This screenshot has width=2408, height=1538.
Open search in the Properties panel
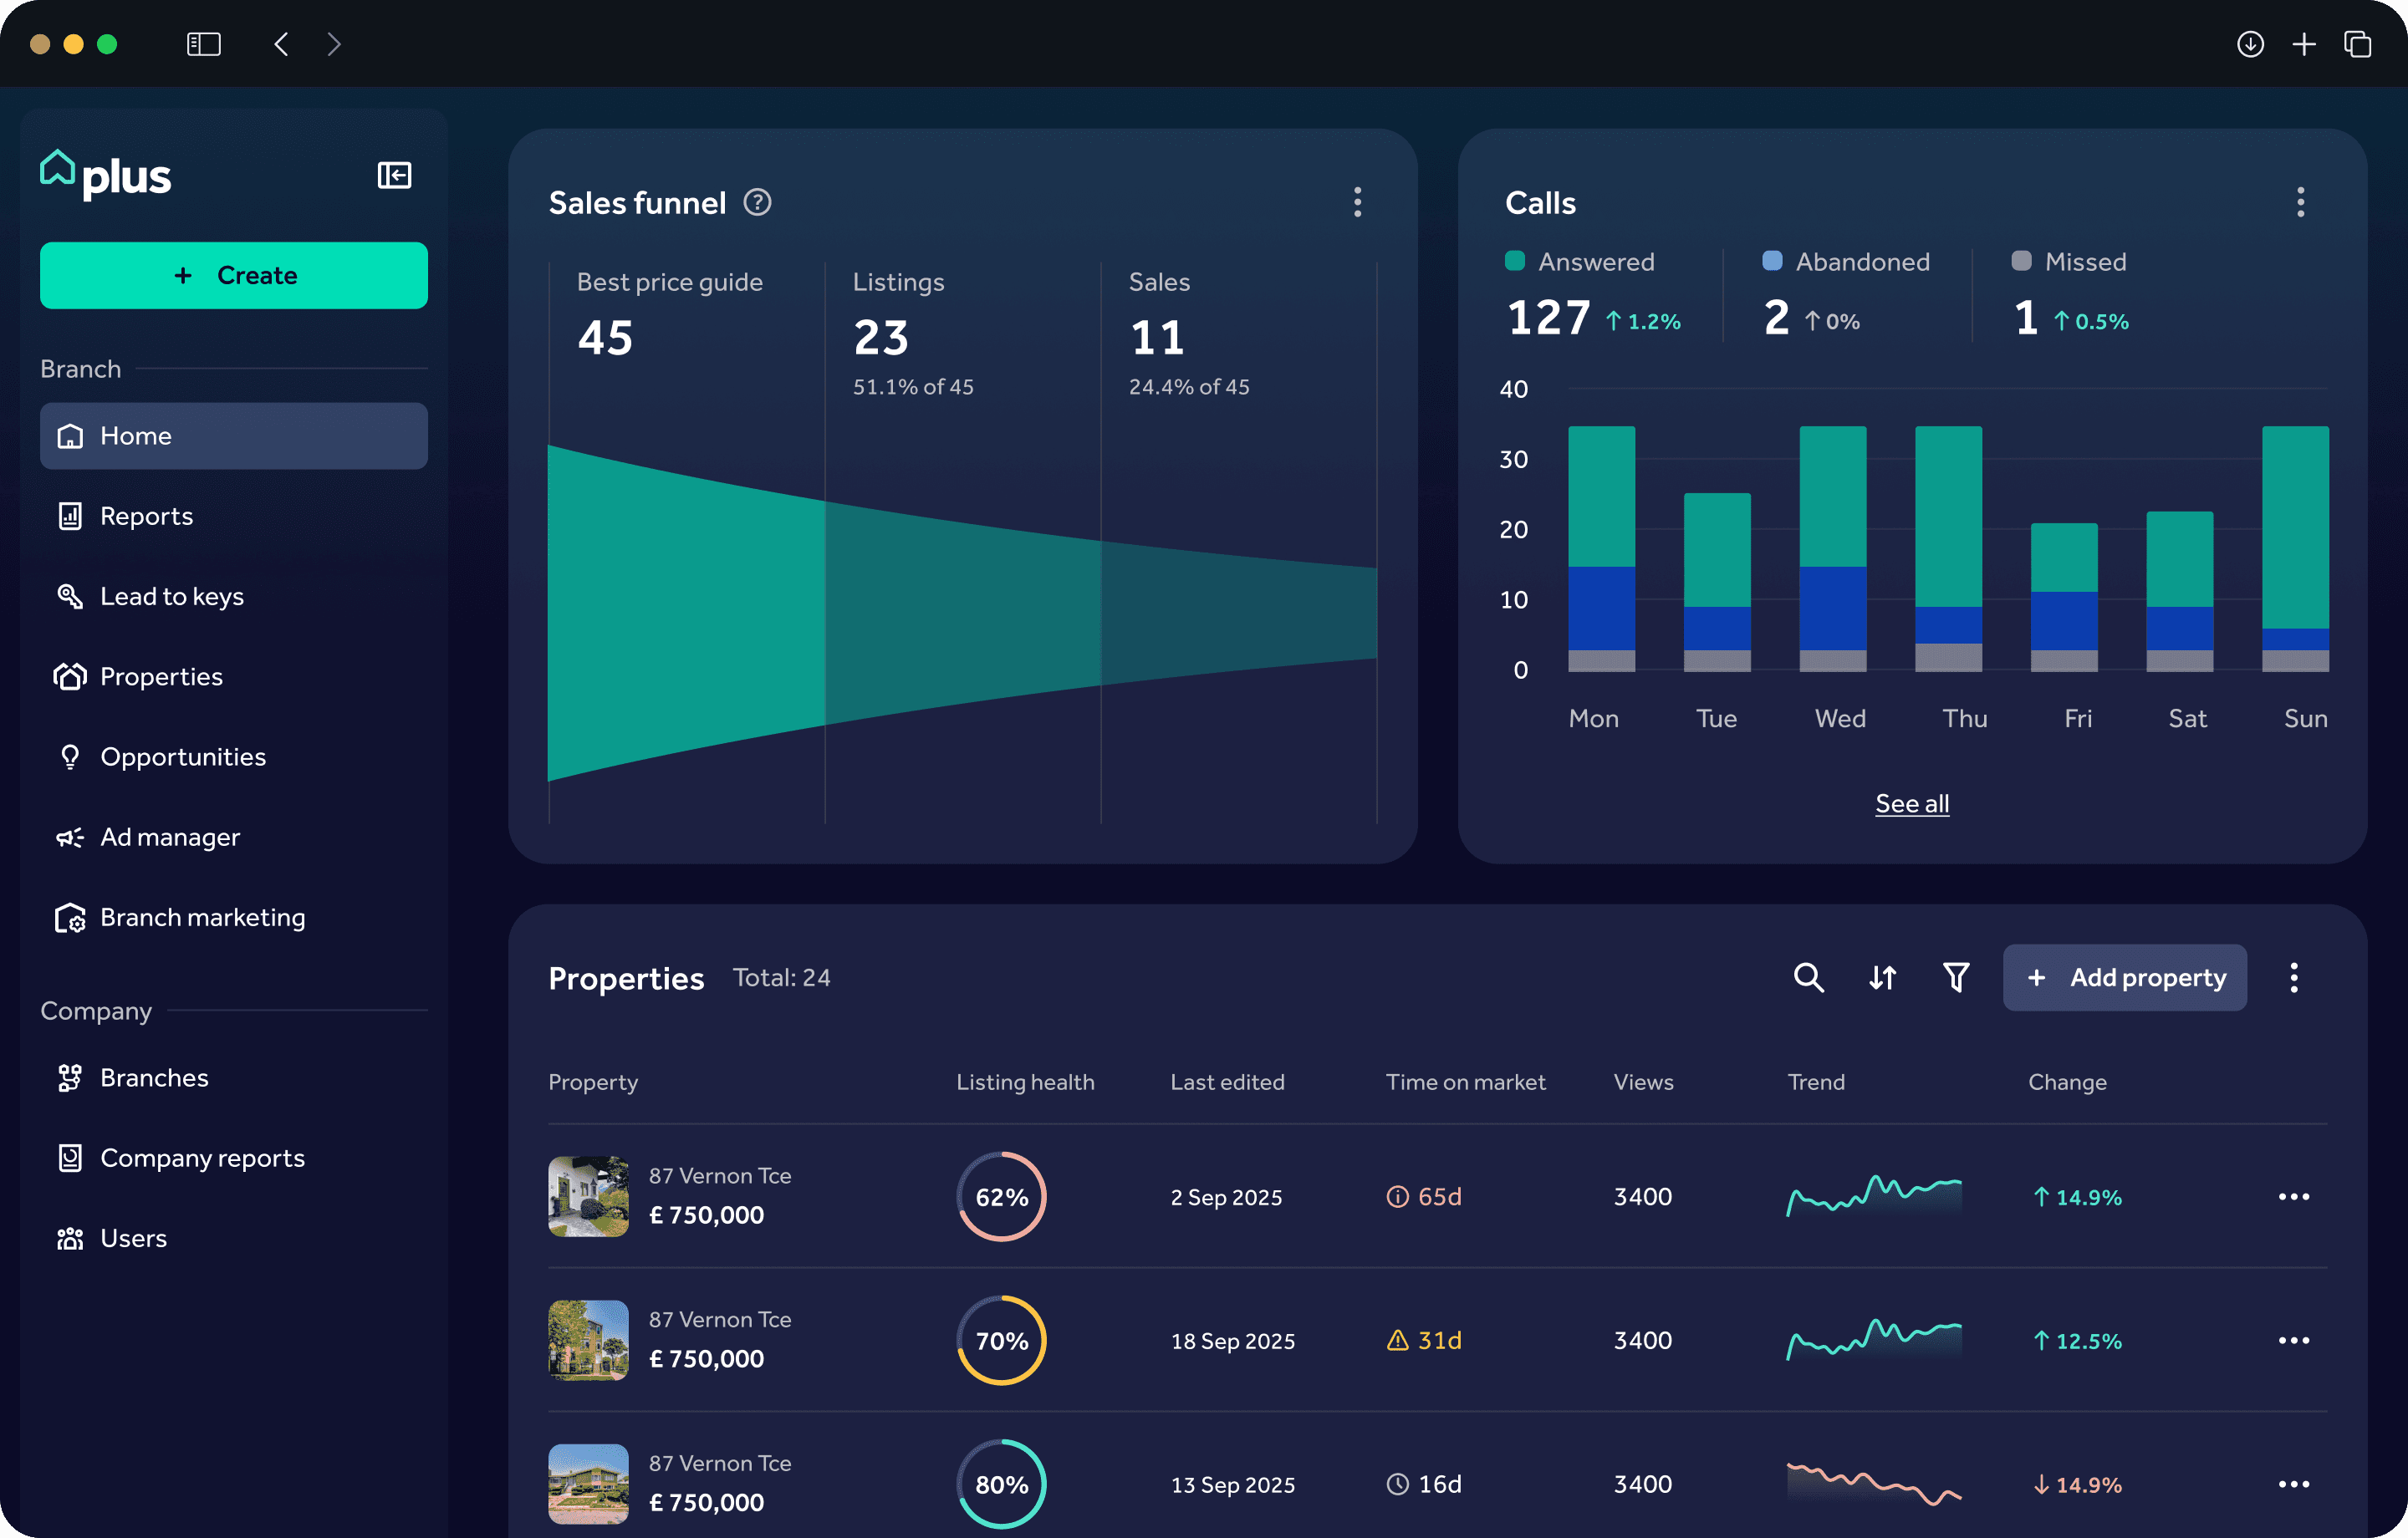[x=1808, y=977]
